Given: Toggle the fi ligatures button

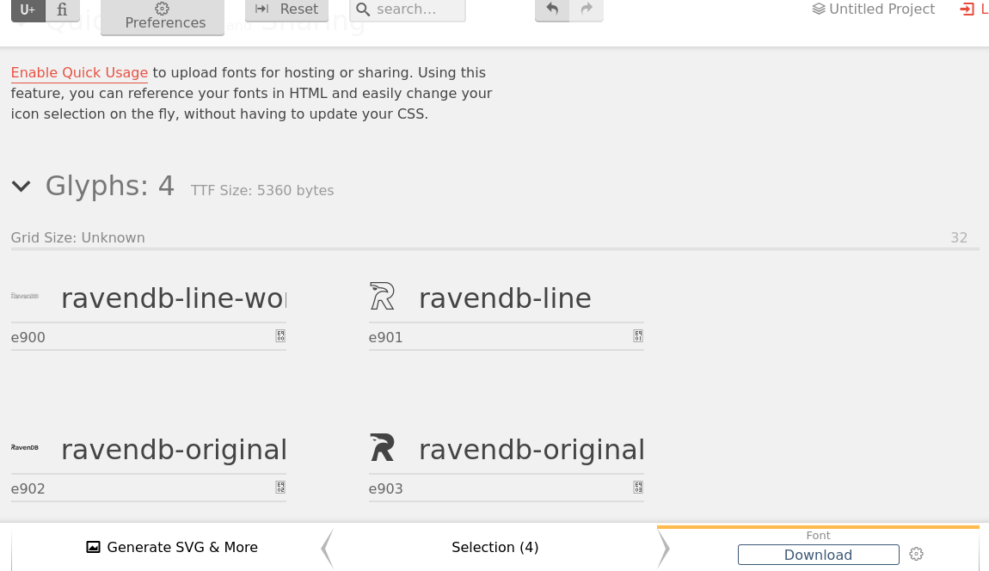Looking at the screenshot, I should pyautogui.click(x=63, y=10).
